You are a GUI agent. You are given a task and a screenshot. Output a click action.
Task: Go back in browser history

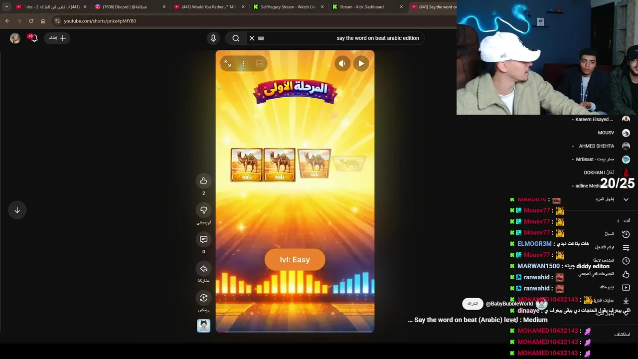[7, 21]
